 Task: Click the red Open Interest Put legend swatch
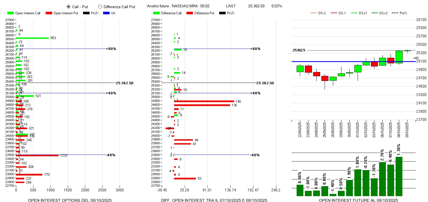tap(49, 13)
